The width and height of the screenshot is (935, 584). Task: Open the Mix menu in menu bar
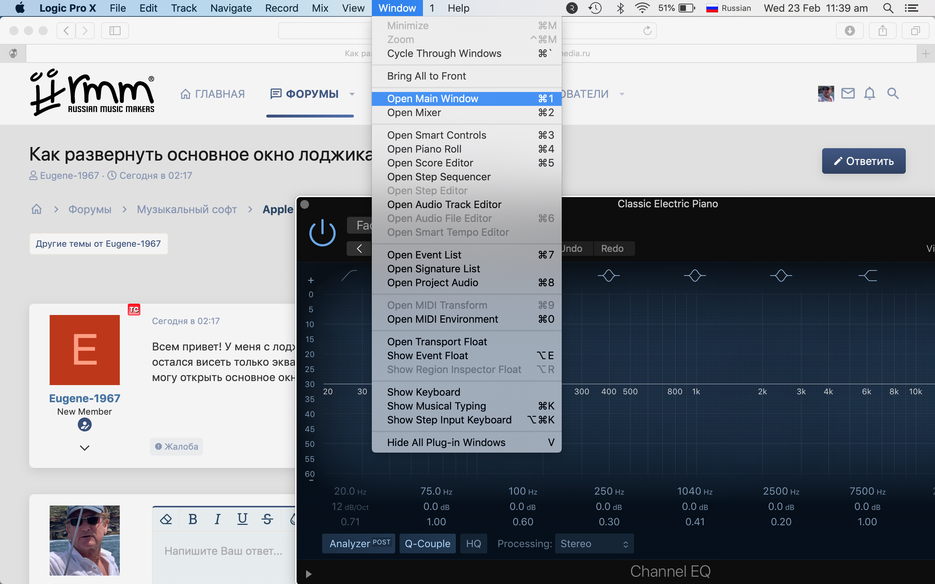(320, 8)
